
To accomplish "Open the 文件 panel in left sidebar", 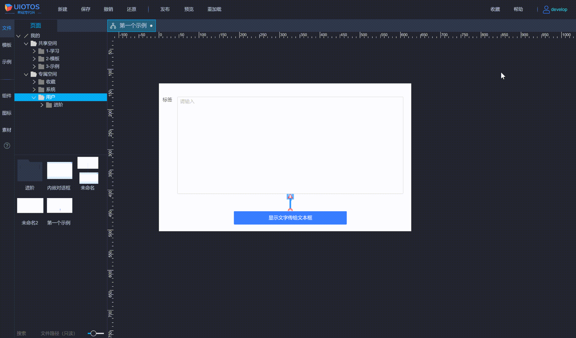I will (7, 28).
